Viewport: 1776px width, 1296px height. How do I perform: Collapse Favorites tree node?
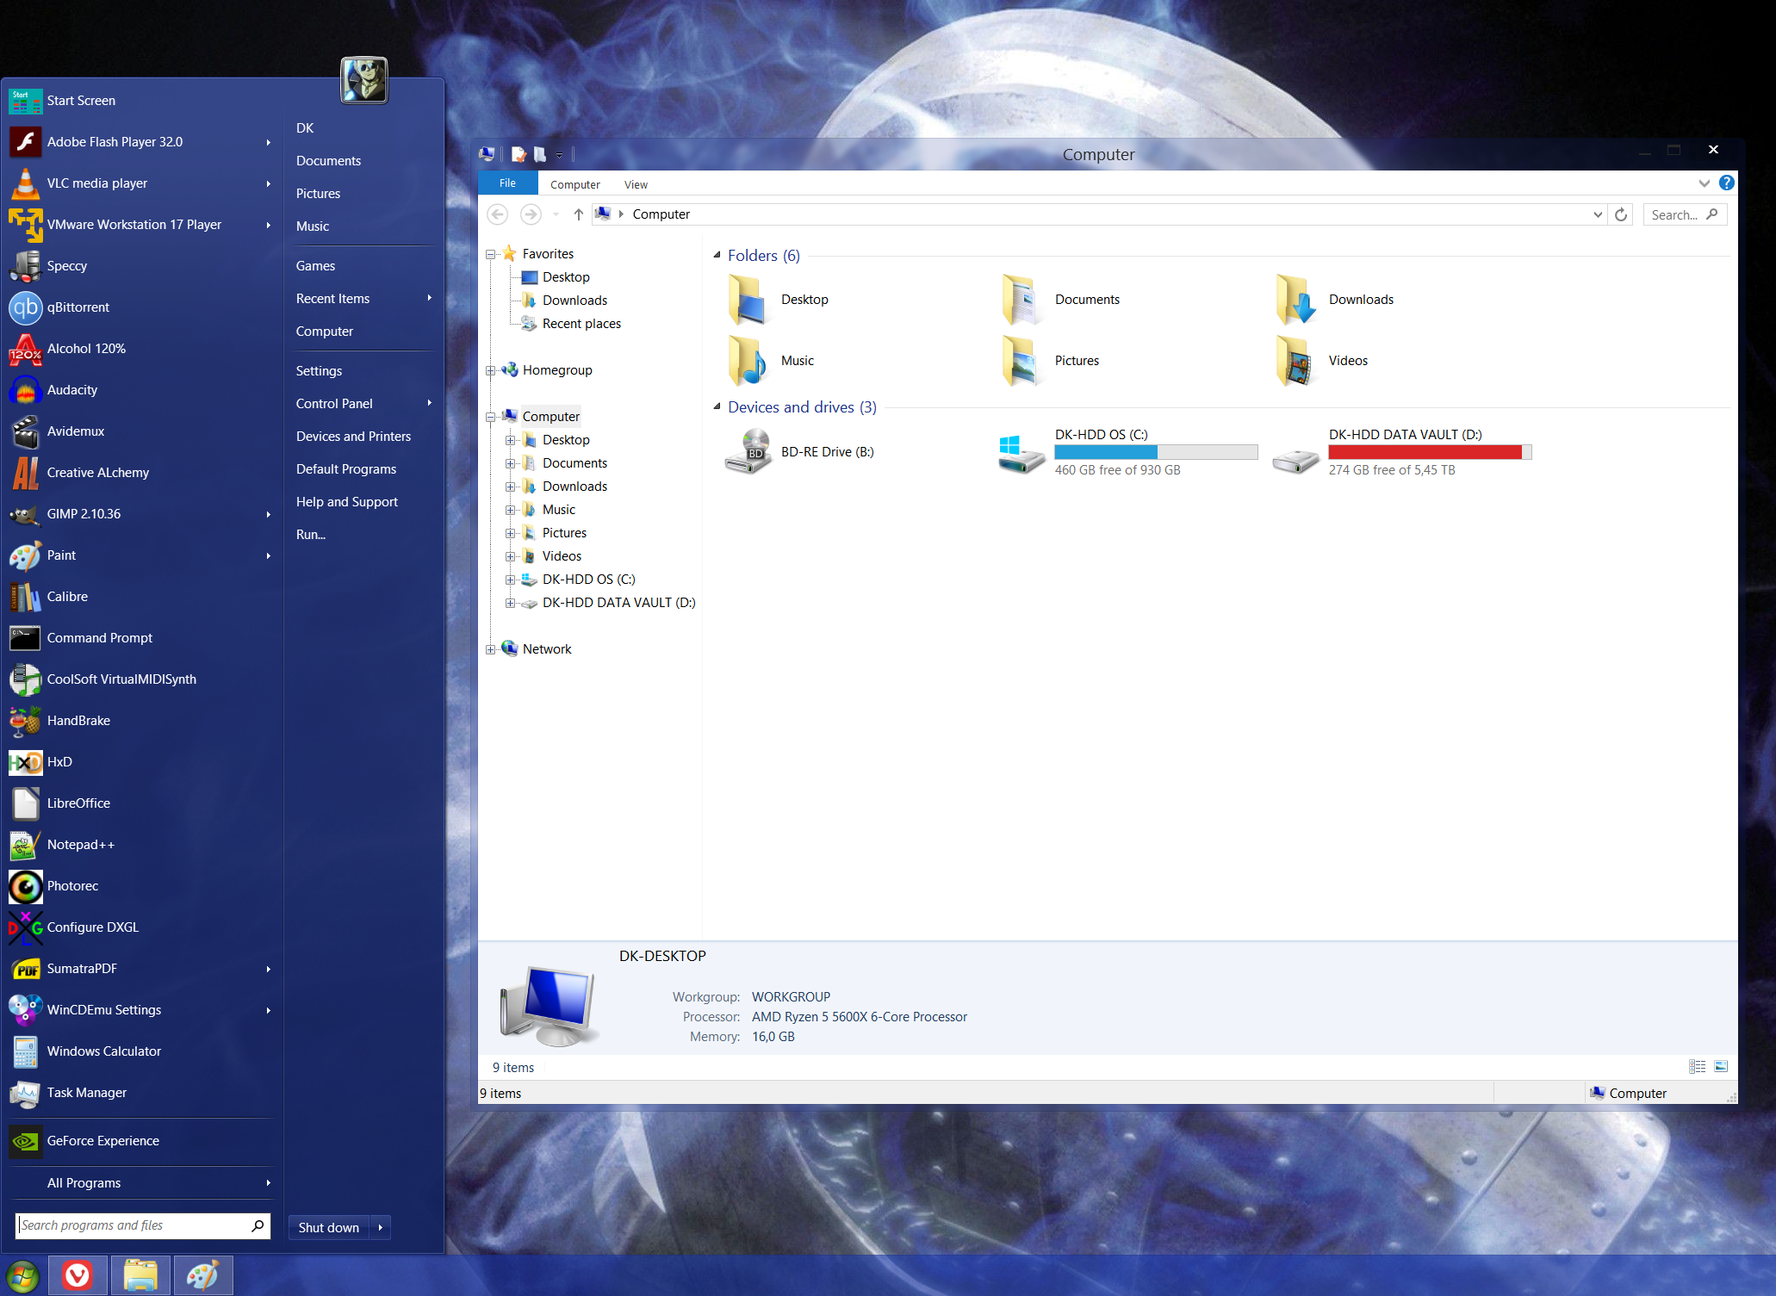coord(490,254)
